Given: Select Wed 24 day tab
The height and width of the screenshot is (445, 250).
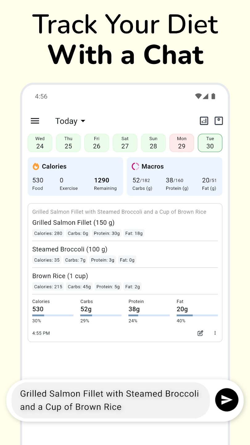Looking at the screenshot, I should (40, 143).
